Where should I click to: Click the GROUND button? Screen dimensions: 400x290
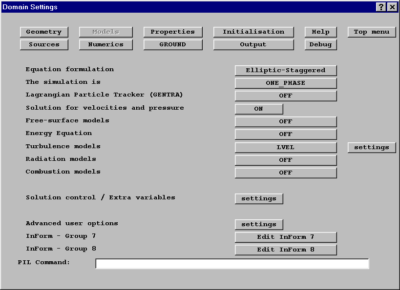coord(172,45)
